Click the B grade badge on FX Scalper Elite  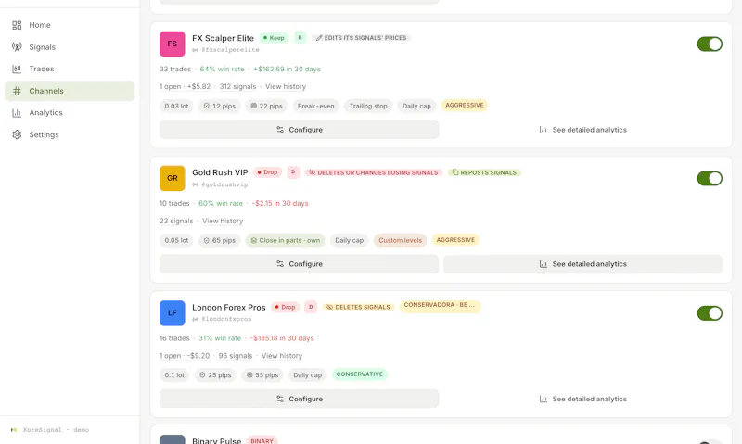point(300,38)
